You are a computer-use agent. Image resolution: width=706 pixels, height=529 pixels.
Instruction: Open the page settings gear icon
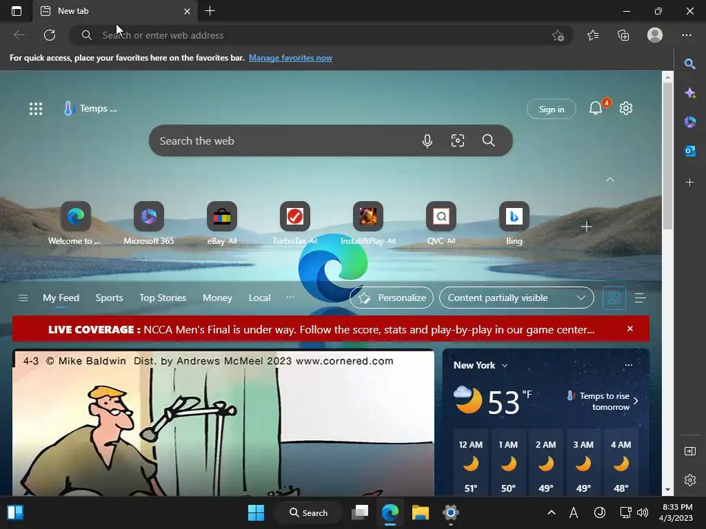(x=626, y=108)
